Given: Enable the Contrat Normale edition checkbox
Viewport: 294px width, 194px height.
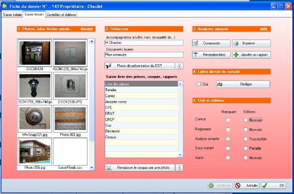Looking at the screenshot, I should pos(246,120).
